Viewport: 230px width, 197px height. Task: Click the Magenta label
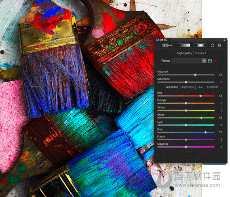tap(162, 144)
